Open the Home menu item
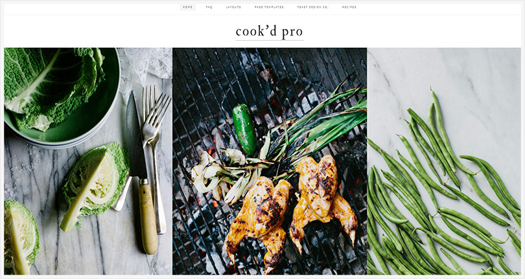The height and width of the screenshot is (279, 525). [187, 7]
